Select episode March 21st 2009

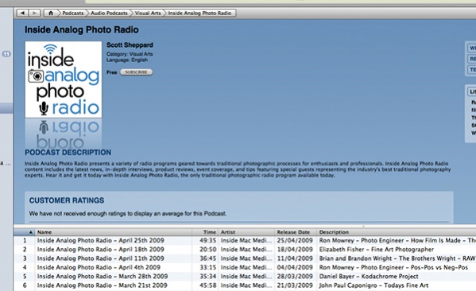(102, 285)
